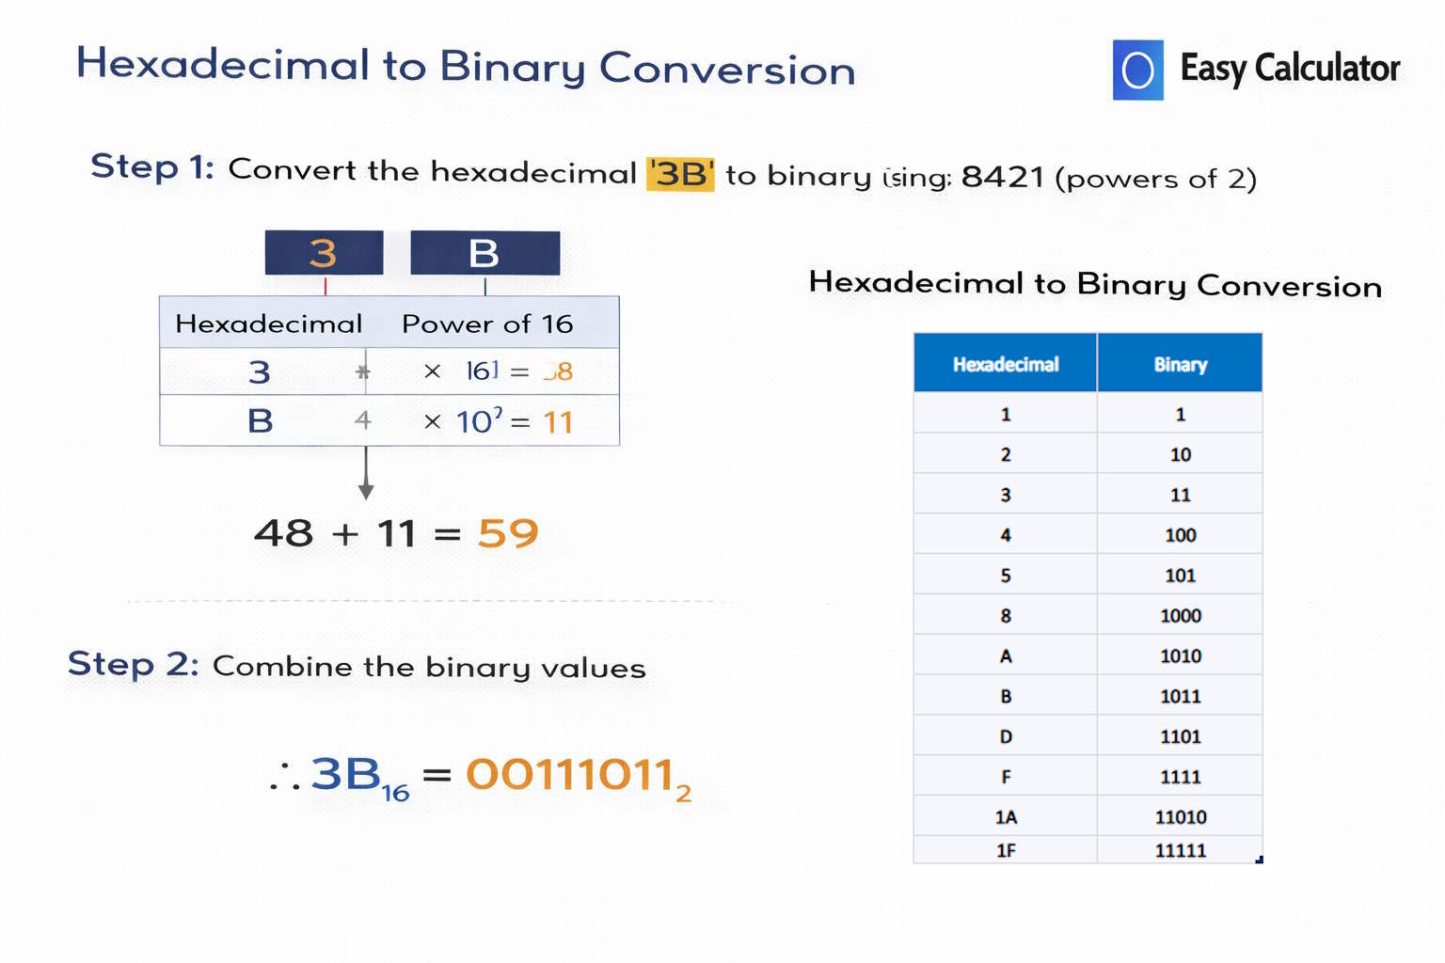The width and height of the screenshot is (1445, 963).
Task: Select the Binary column header
Action: click(1180, 363)
